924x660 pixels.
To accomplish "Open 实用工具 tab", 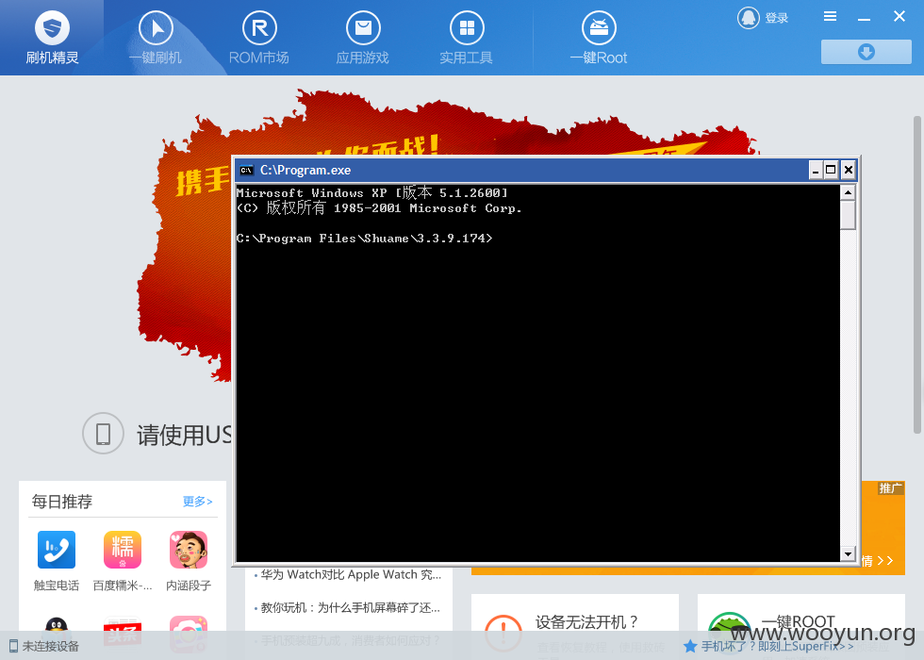I will tap(467, 38).
